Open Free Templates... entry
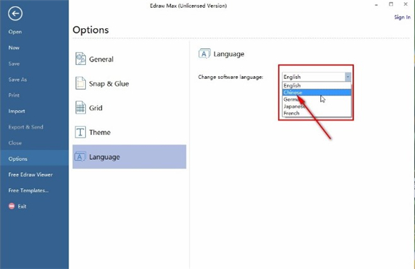Image resolution: width=415 pixels, height=269 pixels. pos(28,190)
